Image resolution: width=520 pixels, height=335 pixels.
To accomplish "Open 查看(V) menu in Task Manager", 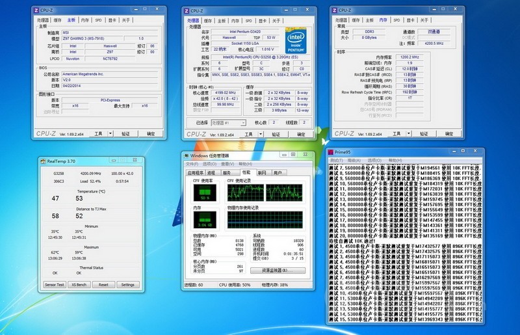I will [227, 164].
